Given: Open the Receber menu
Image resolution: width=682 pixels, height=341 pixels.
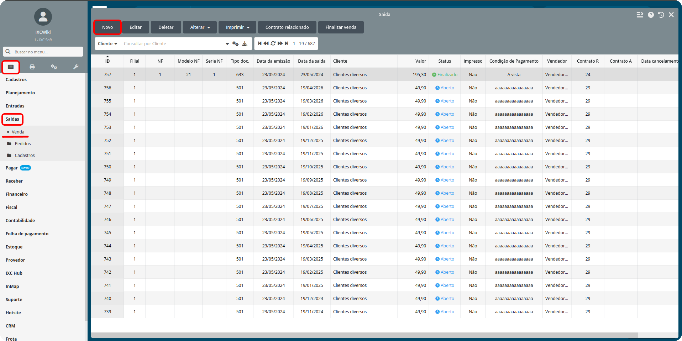Looking at the screenshot, I should coord(14,181).
